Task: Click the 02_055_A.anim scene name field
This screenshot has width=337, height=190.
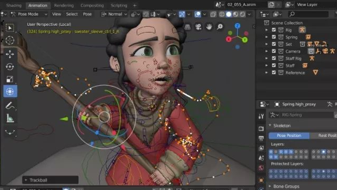Action: [247, 5]
